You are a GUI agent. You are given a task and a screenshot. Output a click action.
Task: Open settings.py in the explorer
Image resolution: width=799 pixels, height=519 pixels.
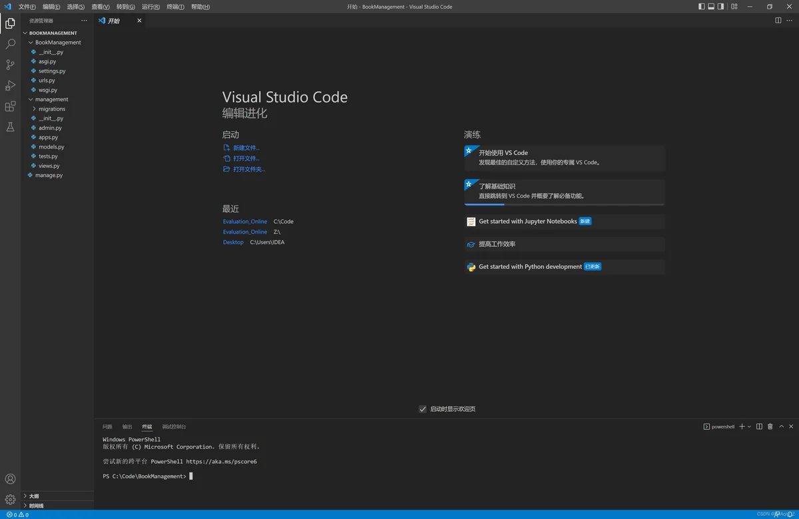coord(52,71)
